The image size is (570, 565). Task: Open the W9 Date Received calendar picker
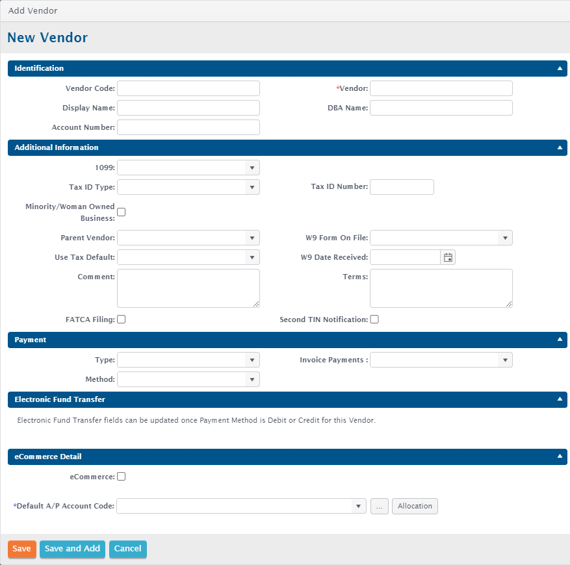tap(448, 257)
